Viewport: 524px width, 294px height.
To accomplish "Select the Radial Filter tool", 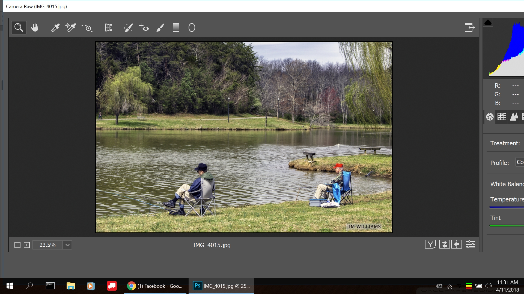I will click(192, 27).
